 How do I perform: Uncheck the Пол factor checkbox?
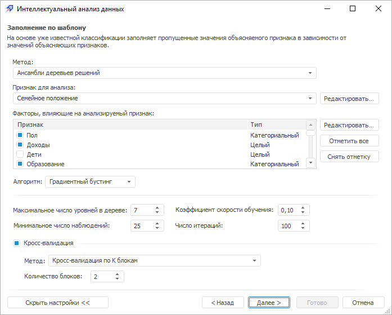pos(20,135)
